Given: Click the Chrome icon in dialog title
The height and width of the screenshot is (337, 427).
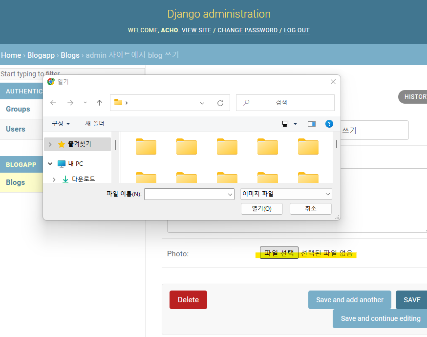Looking at the screenshot, I should [51, 82].
